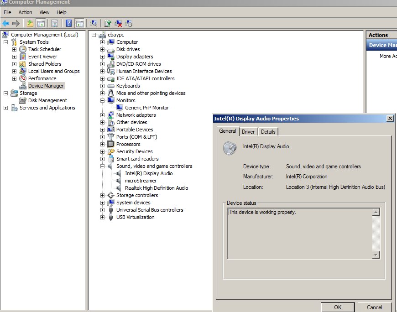Click the Disk Management icon under Storage
This screenshot has height=312, width=397.
tap(22, 100)
